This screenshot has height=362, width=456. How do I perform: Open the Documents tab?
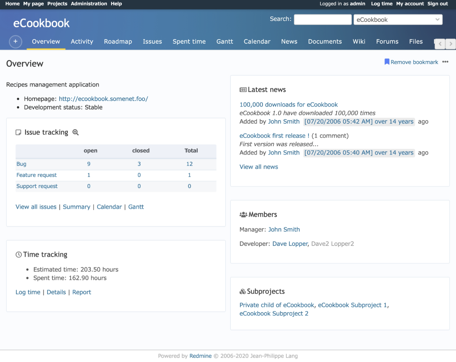coord(325,41)
